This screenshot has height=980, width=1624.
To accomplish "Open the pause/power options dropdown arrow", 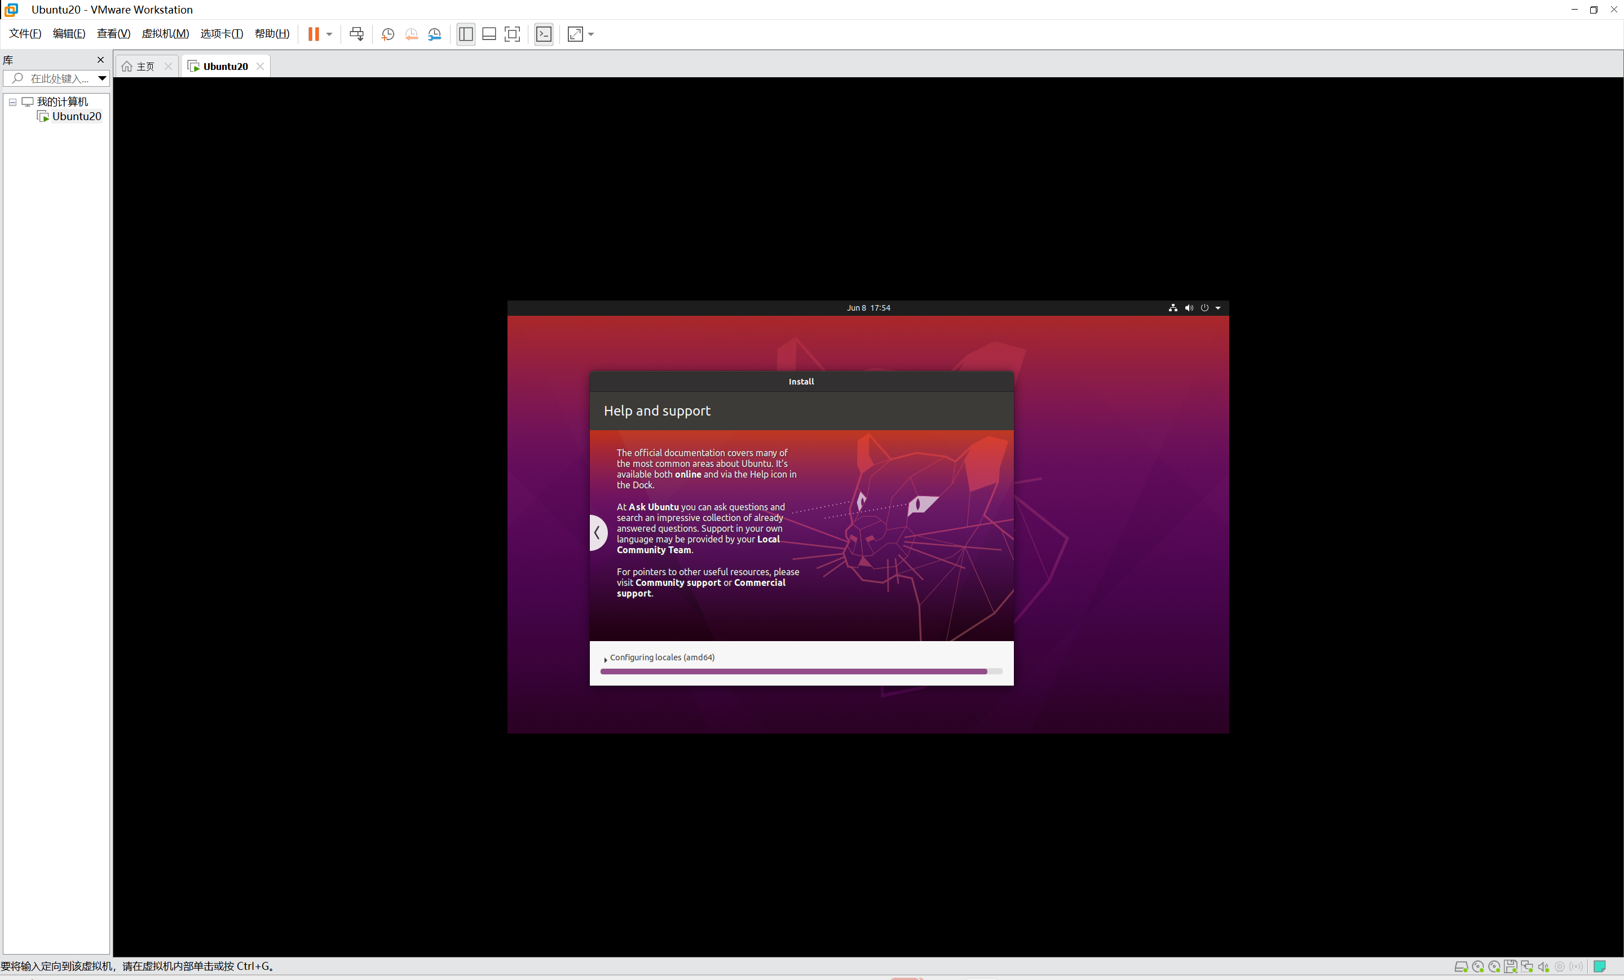I will point(329,34).
